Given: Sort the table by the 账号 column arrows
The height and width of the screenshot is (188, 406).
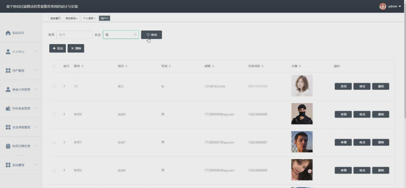Looking at the screenshot, I should click(82, 66).
